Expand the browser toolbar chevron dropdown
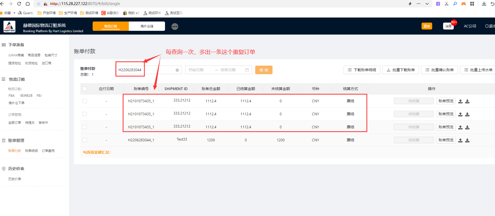The image size is (495, 216). pyautogui.click(x=427, y=4)
